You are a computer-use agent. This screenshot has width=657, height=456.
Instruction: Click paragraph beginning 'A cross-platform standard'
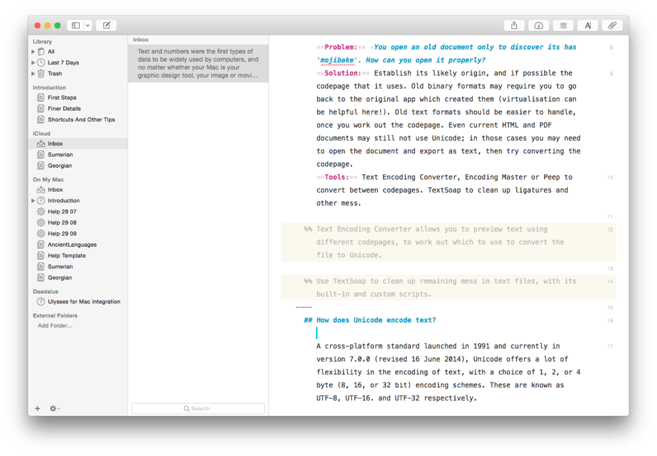448,372
